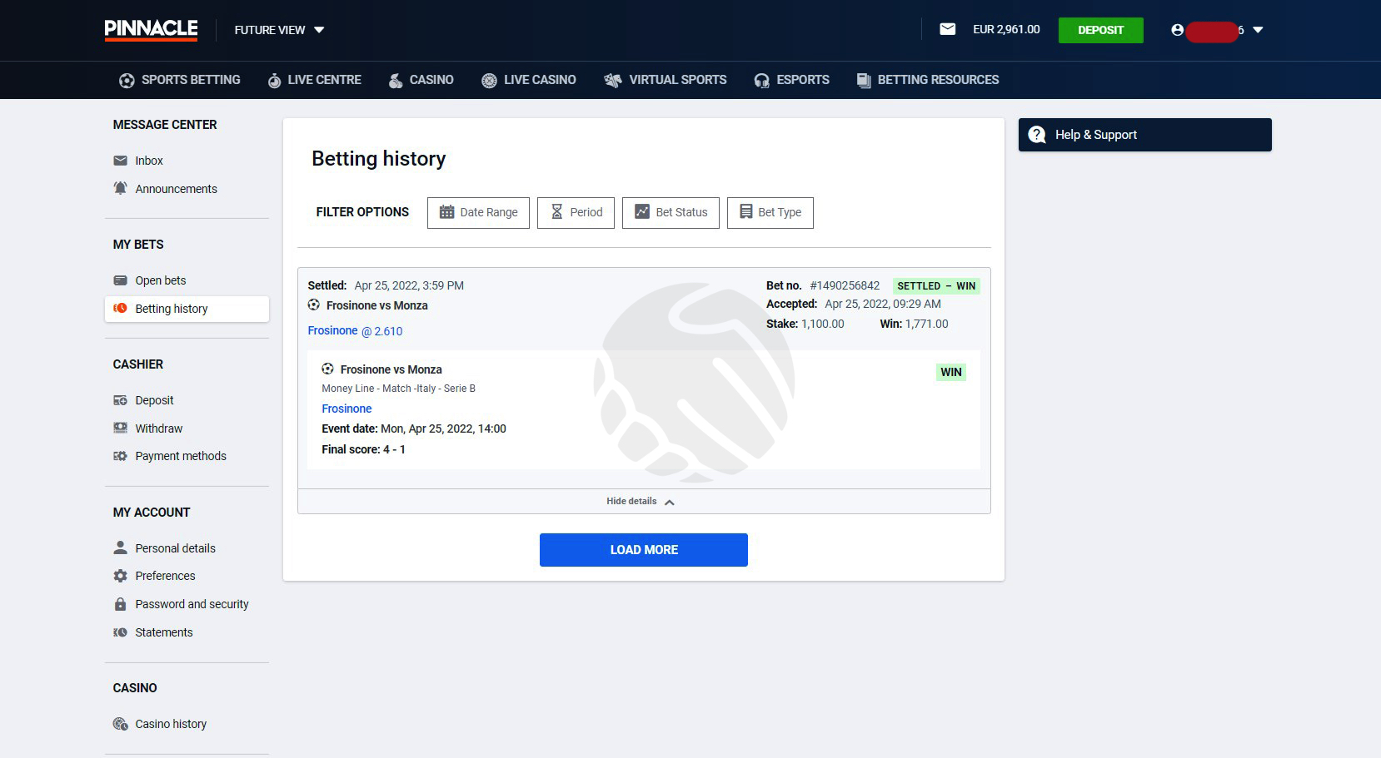
Task: Click the stopwatch icon beside Live Centre
Action: [274, 81]
